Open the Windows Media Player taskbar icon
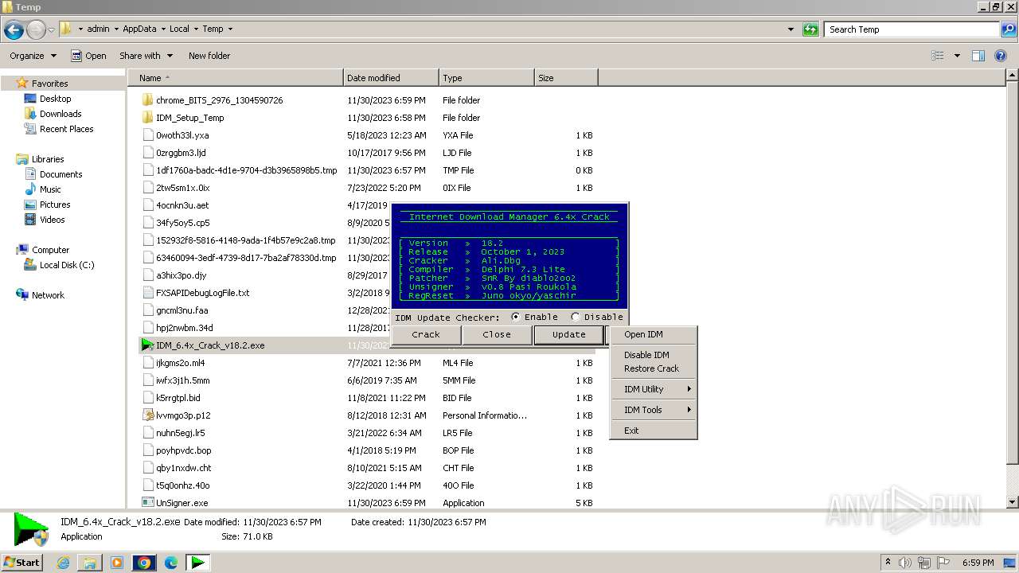This screenshot has width=1019, height=573. coord(117,563)
